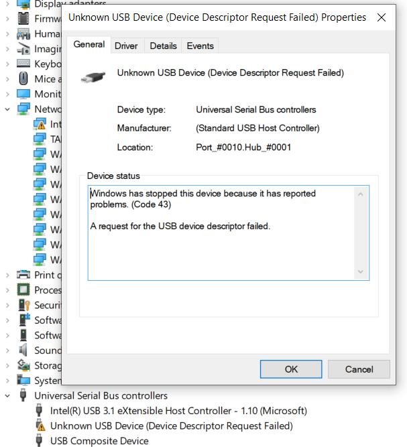Expand the Processors tree node
Viewport: 407px width, 447px height.
7,290
